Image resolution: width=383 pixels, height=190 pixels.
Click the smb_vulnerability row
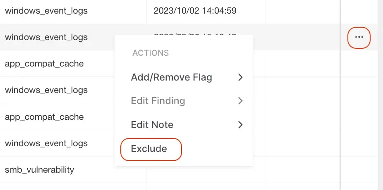pos(39,169)
